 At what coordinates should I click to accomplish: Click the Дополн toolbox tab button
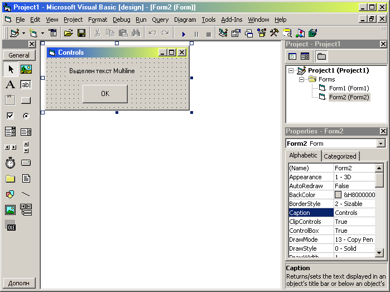(x=19, y=283)
